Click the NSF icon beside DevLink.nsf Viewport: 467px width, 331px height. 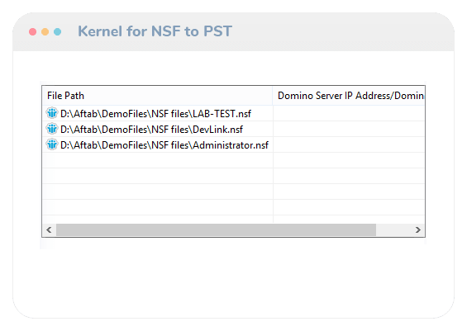pyautogui.click(x=52, y=129)
